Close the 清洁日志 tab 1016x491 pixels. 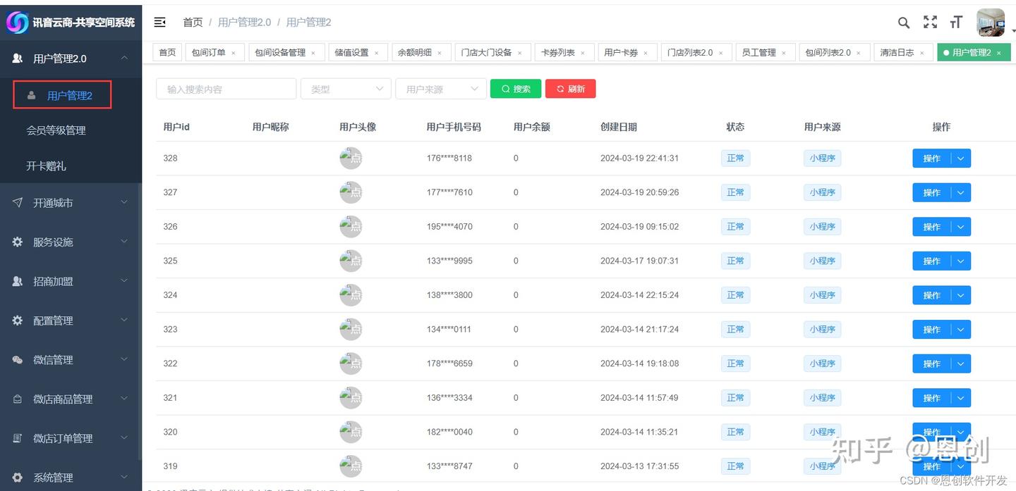[x=922, y=53]
